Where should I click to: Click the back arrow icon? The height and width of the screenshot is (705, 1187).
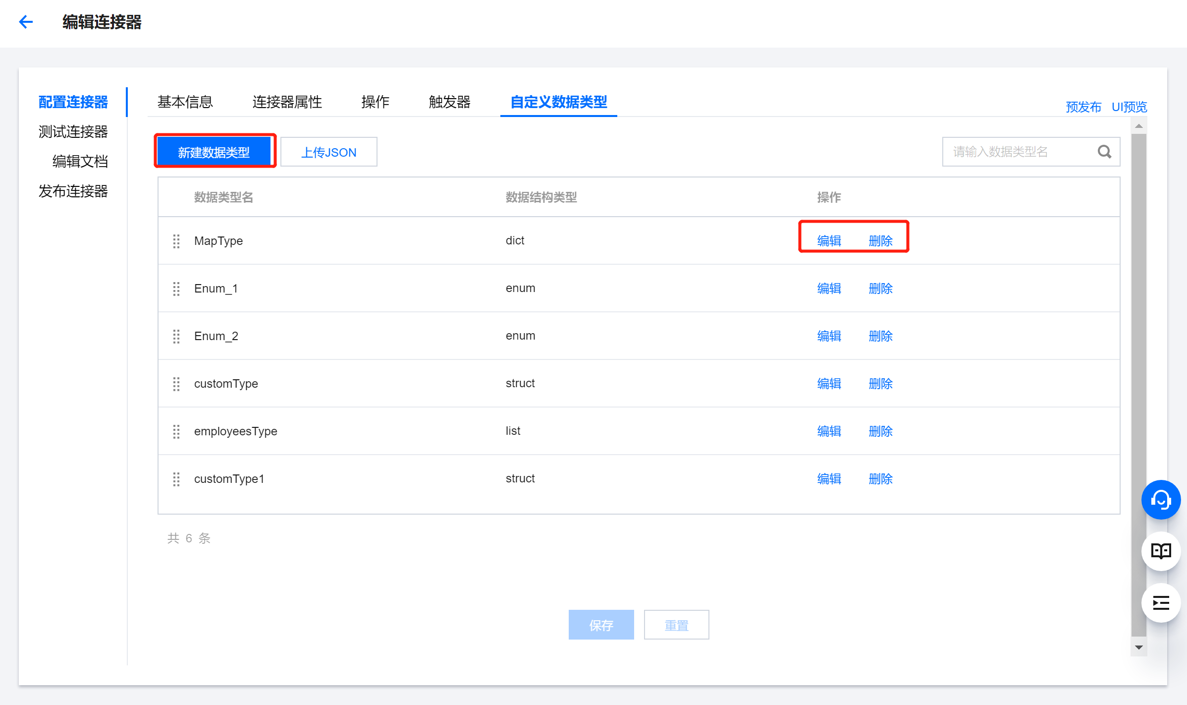coord(26,22)
